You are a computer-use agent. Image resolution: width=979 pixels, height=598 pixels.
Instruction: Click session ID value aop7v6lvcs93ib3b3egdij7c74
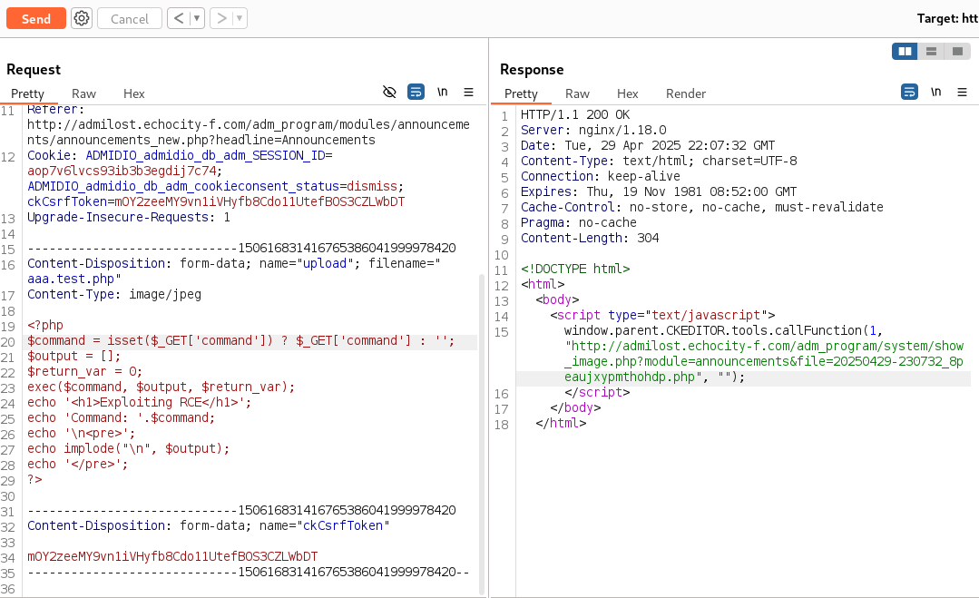coord(122,171)
